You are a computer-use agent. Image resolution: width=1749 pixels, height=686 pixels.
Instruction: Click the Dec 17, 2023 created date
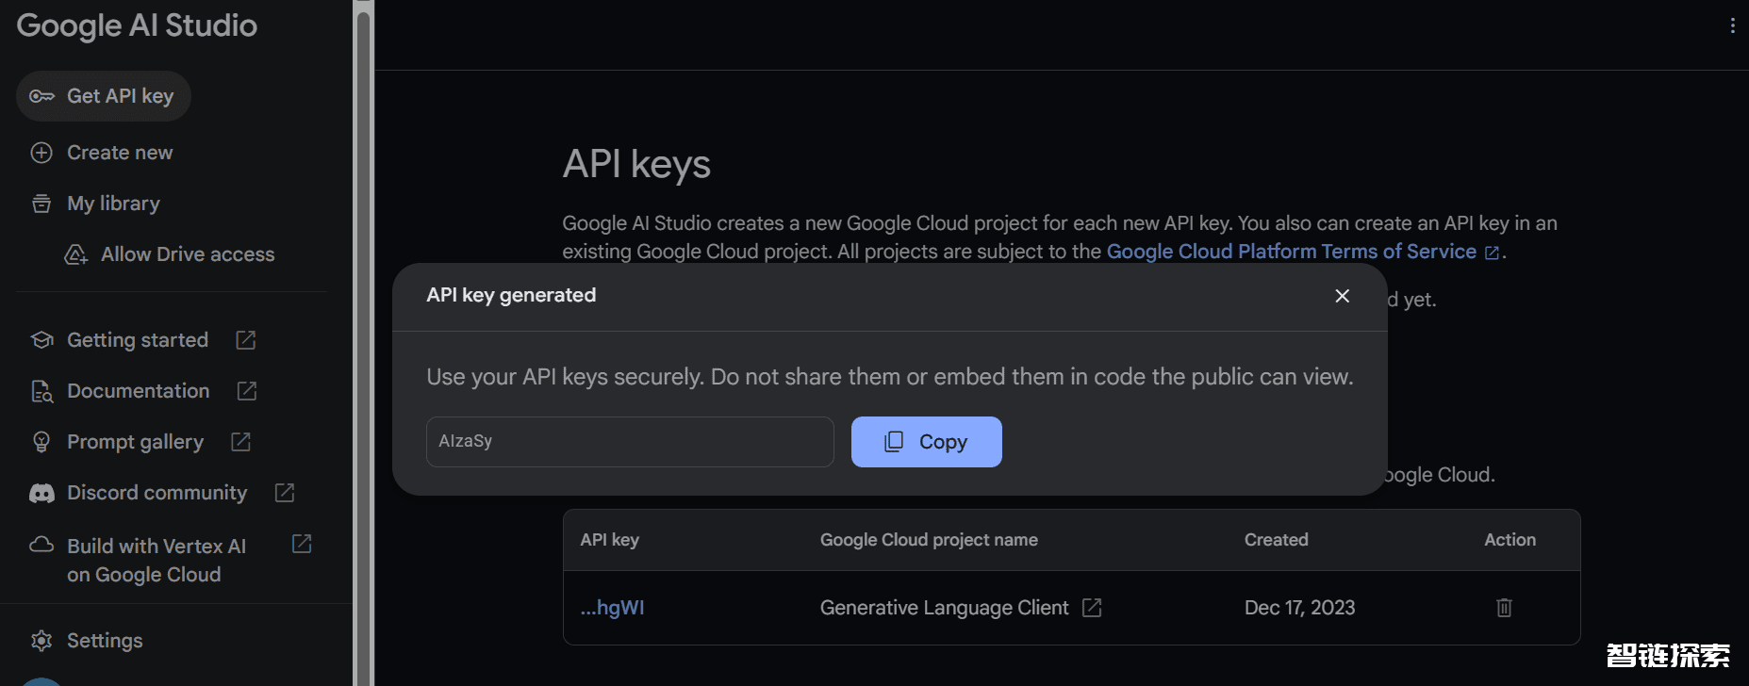coord(1299,608)
